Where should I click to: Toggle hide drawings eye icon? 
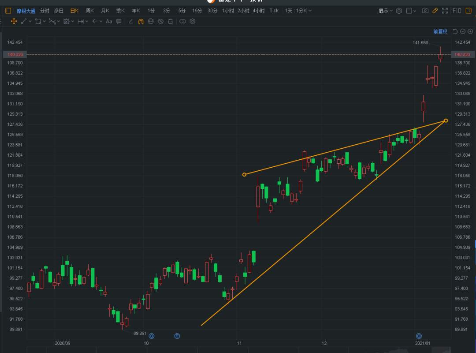(x=160, y=21)
